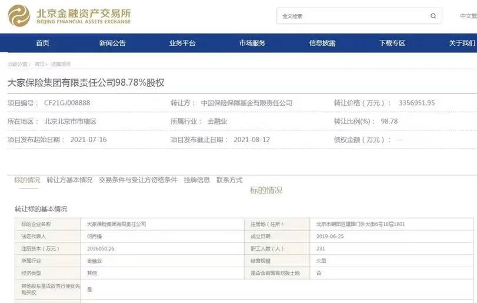Select the 标的情况 tab
This screenshot has height=303, width=477.
27,180
